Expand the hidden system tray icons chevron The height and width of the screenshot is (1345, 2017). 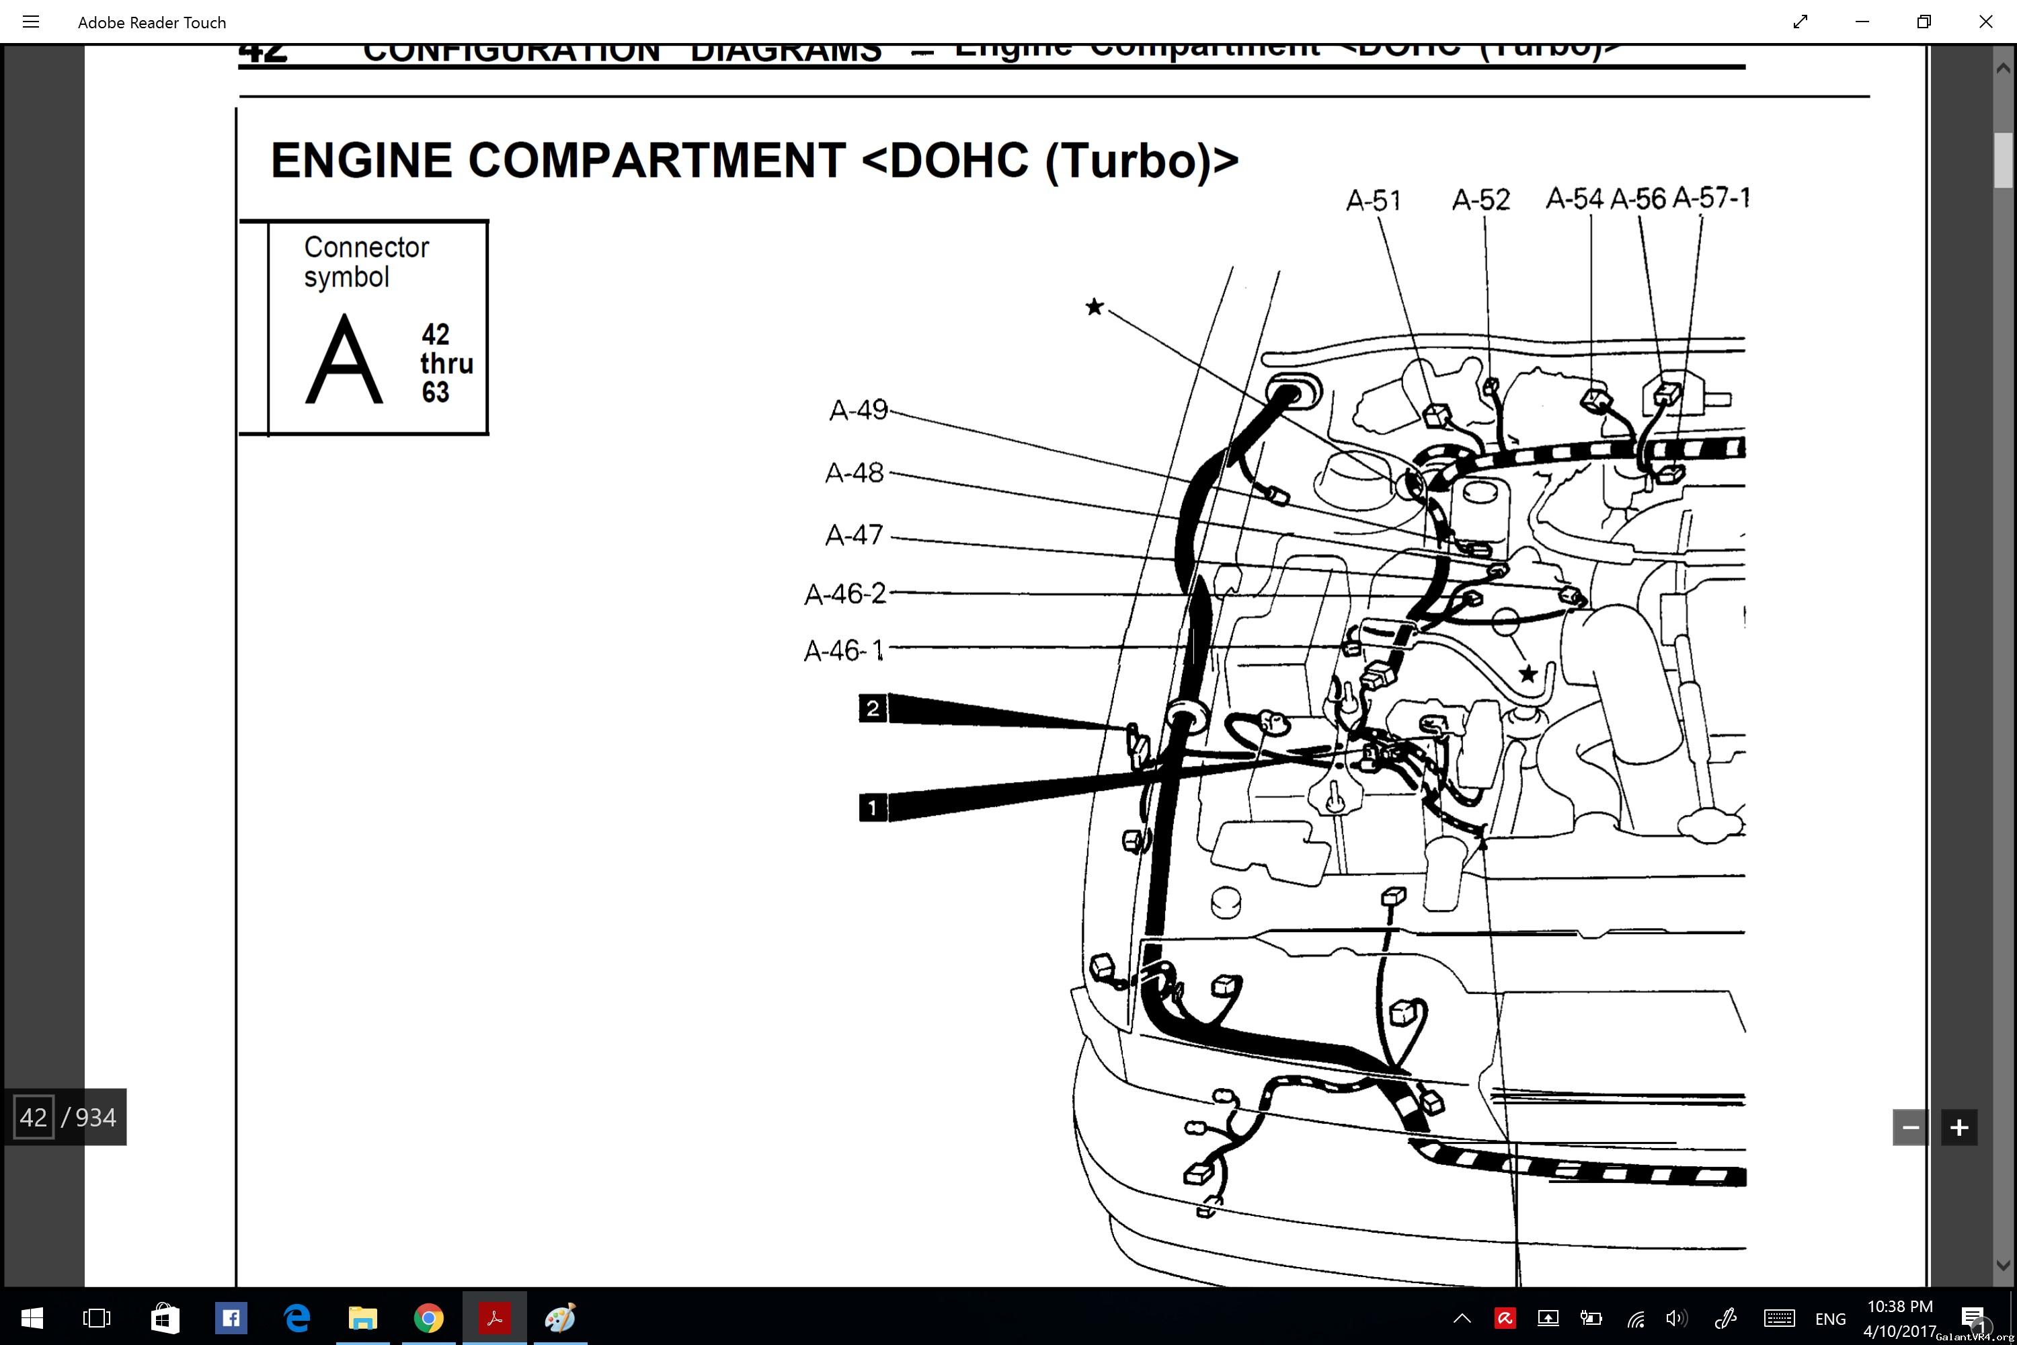point(1463,1318)
